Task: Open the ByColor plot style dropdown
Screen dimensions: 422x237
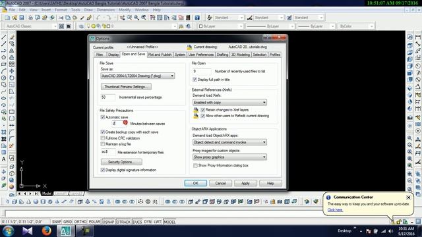Action: point(356,26)
